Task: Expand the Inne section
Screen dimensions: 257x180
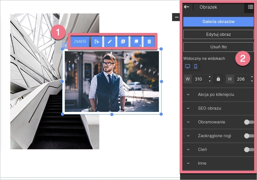Action: tap(202, 163)
